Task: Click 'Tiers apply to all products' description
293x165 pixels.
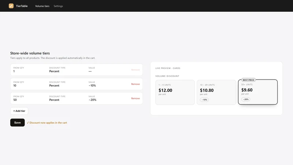Action: click(x=53, y=58)
